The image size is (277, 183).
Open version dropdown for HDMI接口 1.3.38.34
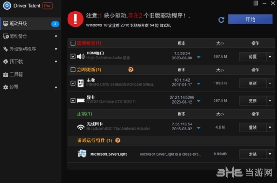click(199, 57)
